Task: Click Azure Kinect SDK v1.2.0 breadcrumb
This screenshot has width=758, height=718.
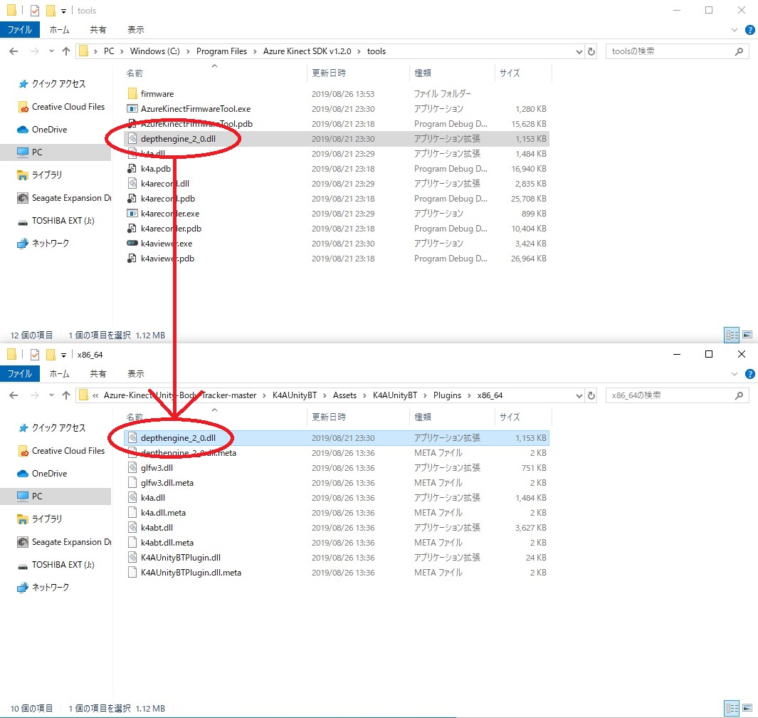Action: pyautogui.click(x=307, y=51)
